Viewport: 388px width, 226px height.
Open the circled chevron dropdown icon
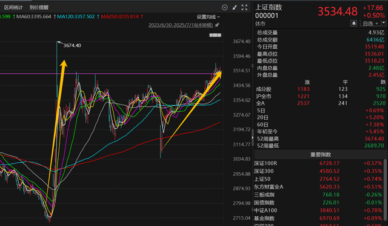tap(225, 7)
